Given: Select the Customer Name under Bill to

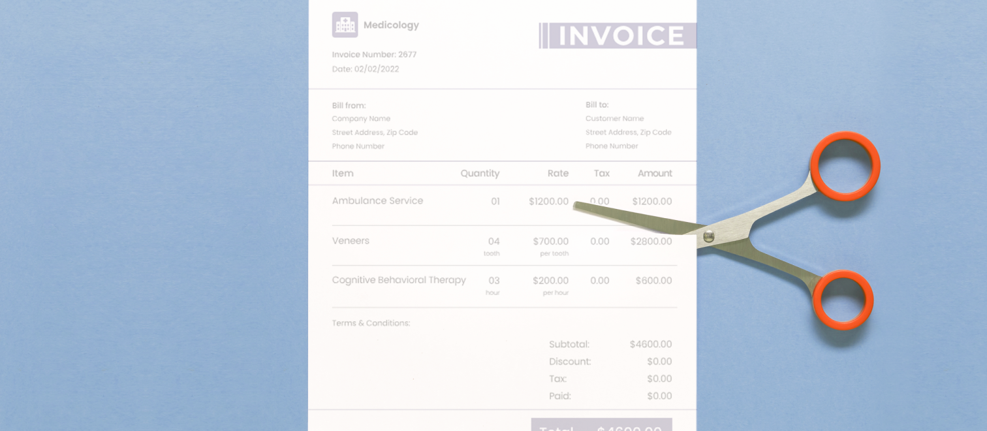Looking at the screenshot, I should tap(614, 119).
